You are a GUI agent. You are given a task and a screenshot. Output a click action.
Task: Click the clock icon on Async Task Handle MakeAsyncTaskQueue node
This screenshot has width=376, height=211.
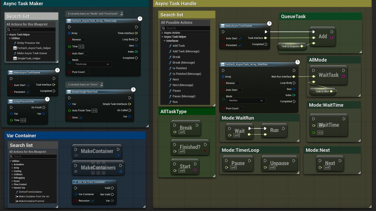pos(269,23)
